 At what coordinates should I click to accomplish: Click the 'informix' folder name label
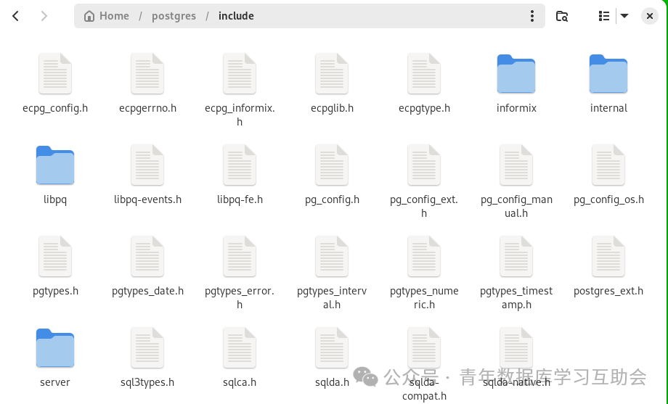[516, 108]
